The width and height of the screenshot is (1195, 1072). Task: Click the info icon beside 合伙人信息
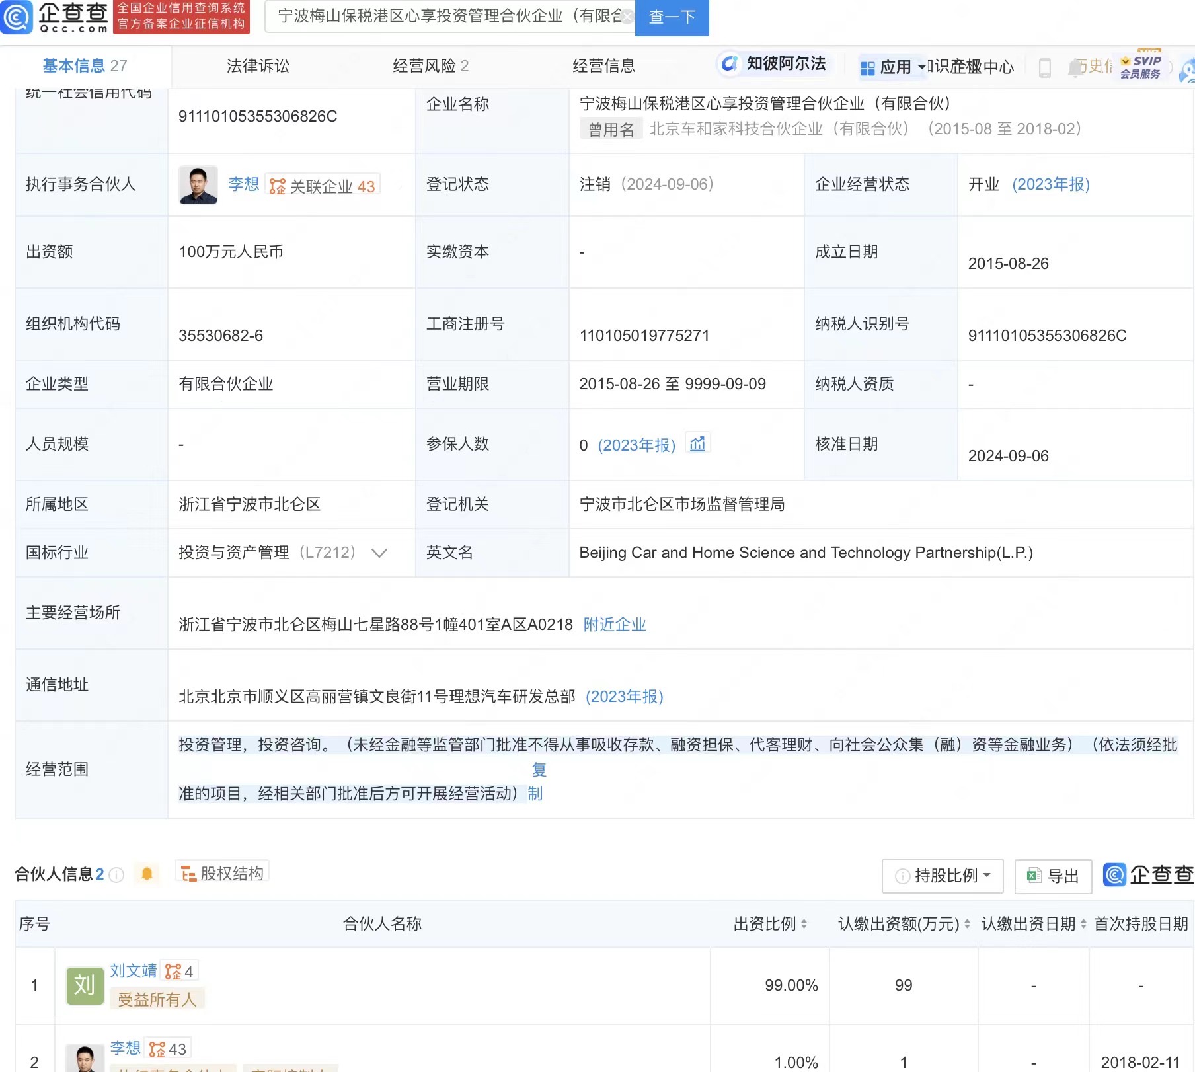(x=116, y=875)
